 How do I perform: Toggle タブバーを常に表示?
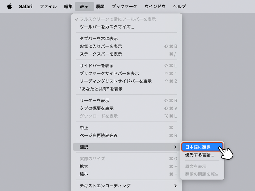(99, 39)
